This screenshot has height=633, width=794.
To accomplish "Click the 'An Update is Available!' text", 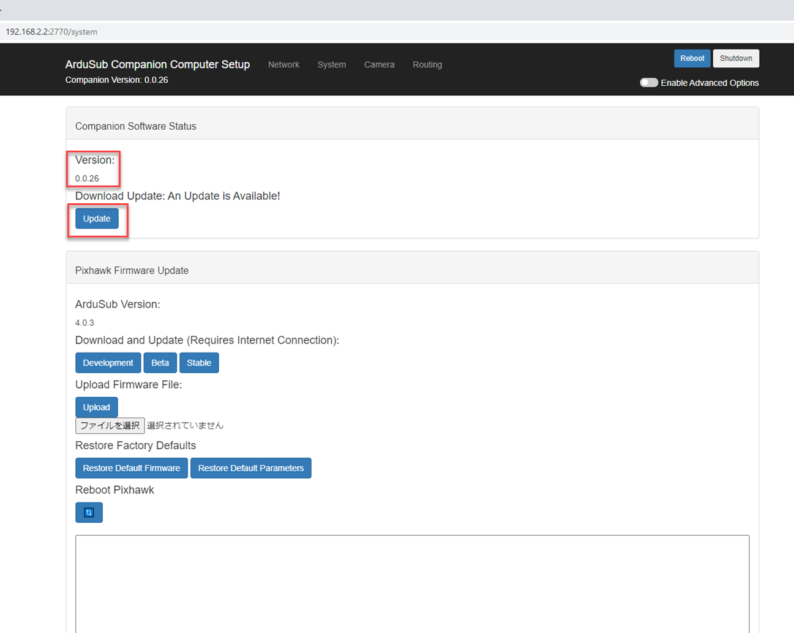I will click(223, 196).
